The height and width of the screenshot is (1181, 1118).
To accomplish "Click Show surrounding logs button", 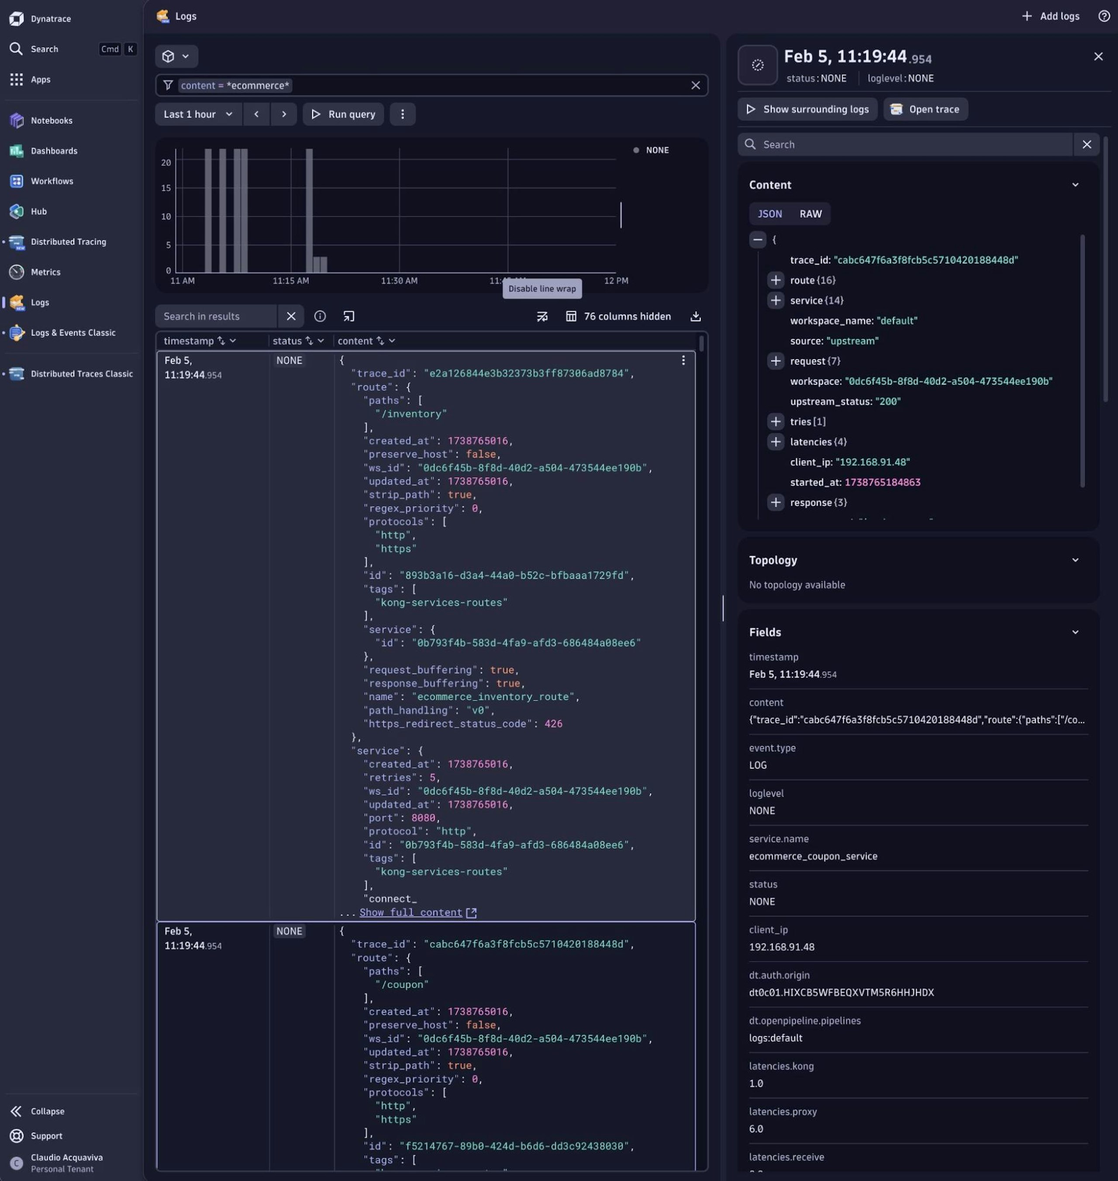I will tap(807, 109).
